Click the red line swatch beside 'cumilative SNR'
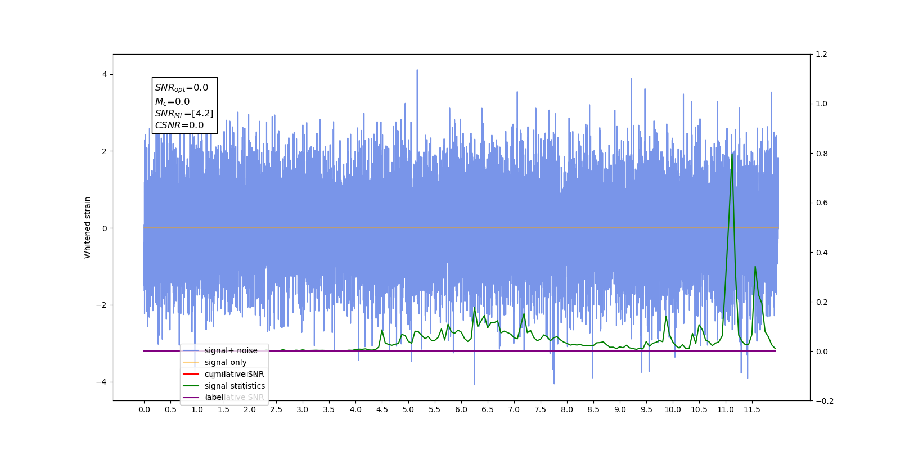 click(x=191, y=374)
